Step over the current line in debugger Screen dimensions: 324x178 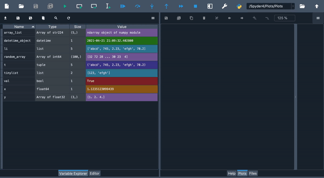tap(137, 6)
